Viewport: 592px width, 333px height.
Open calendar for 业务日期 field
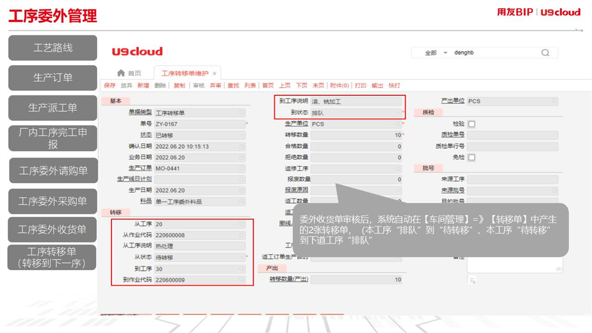[242, 157]
